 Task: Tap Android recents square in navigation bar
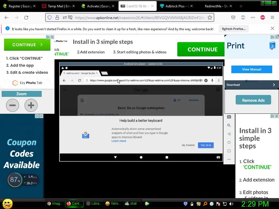[167, 157]
